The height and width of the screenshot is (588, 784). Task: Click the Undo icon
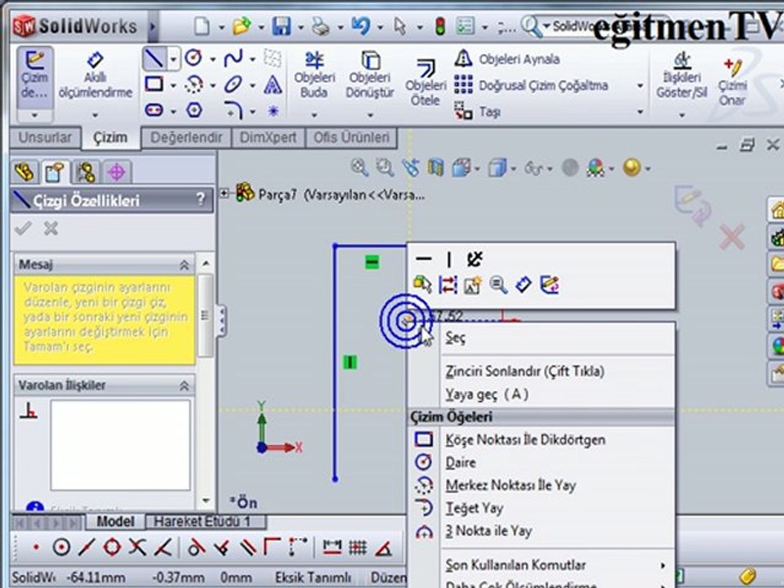(360, 25)
